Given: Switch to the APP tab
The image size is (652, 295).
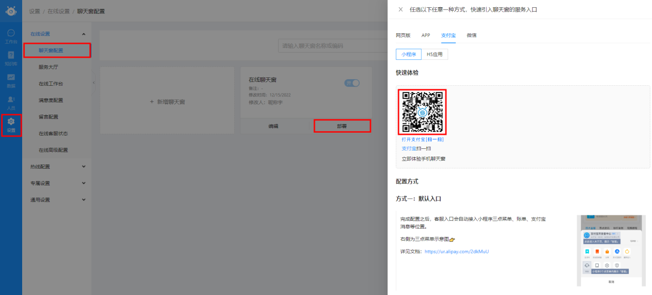Looking at the screenshot, I should click(x=426, y=35).
